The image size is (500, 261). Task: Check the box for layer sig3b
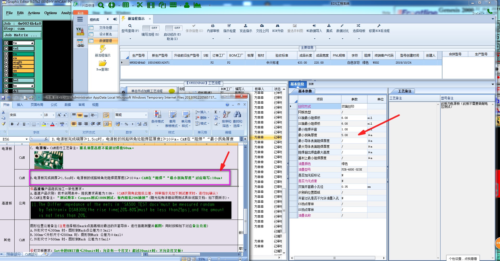click(6, 66)
